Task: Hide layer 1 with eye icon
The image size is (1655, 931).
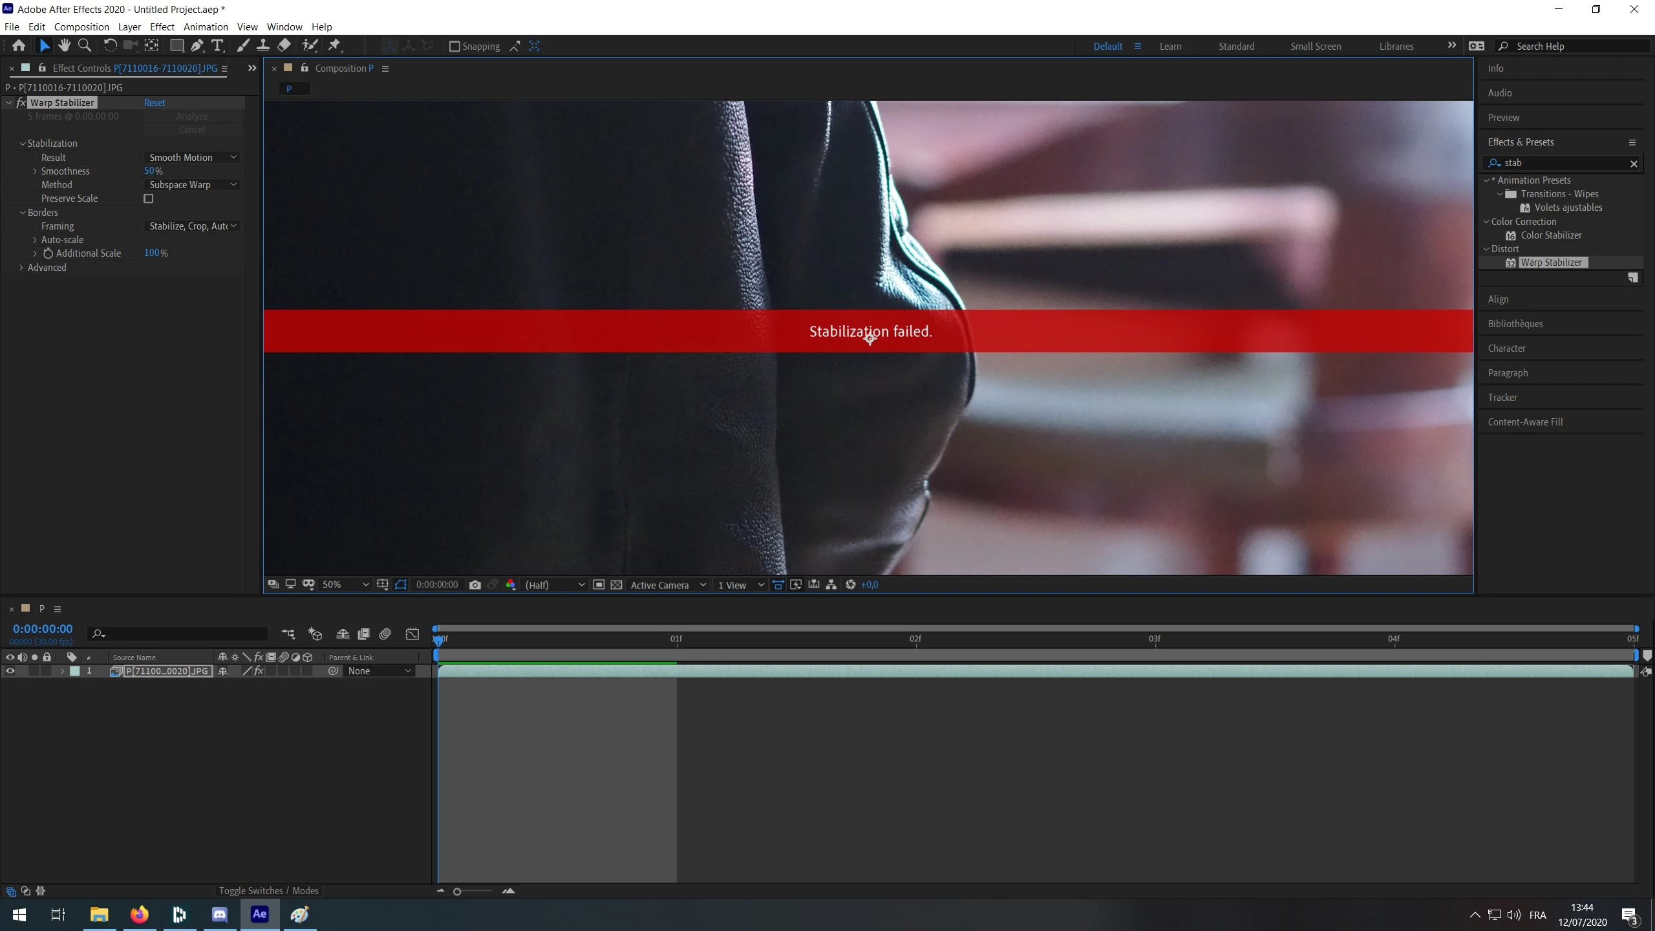Action: tap(10, 671)
